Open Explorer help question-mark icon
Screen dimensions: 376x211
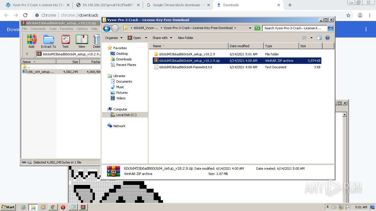click(328, 38)
